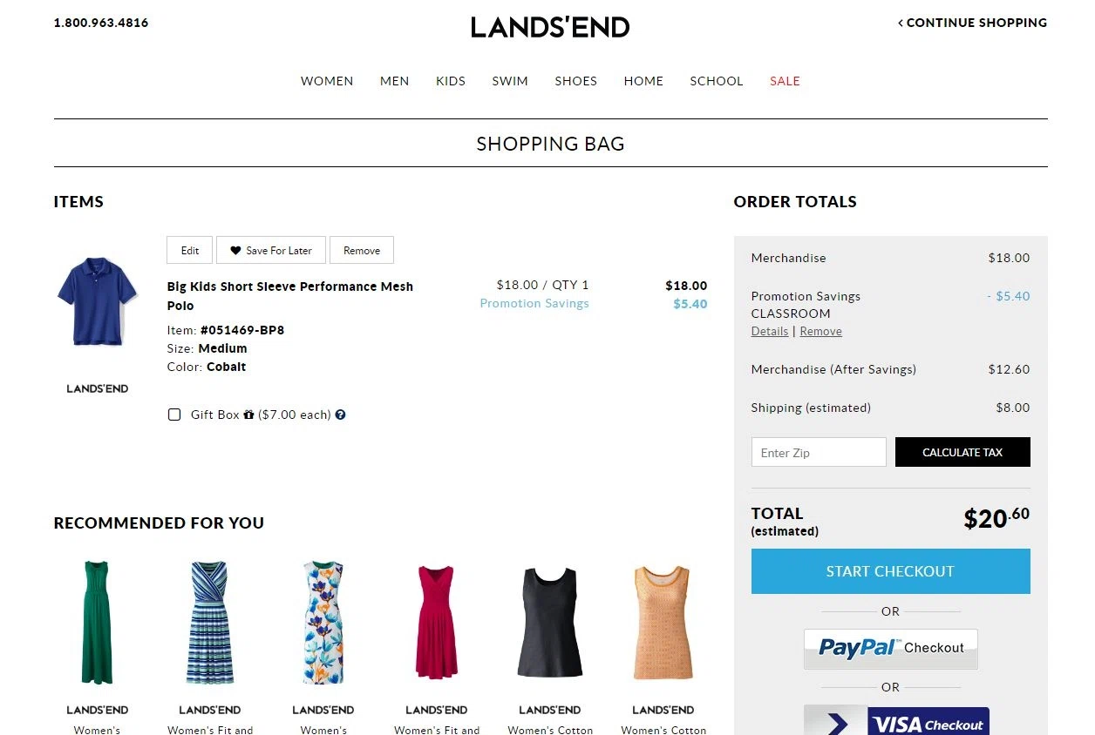1095x735 pixels.
Task: Remove the polo from the bag
Action: pyautogui.click(x=362, y=250)
